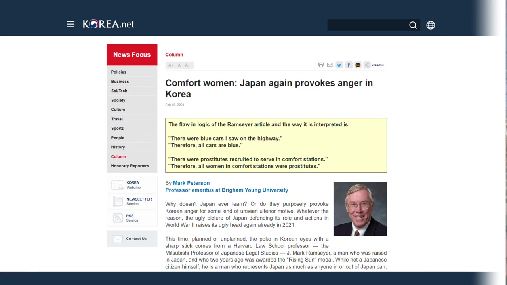Click the paragraph starting "Why doesn't Japan ever learn?"
The width and height of the screenshot is (507, 285).
[247, 215]
